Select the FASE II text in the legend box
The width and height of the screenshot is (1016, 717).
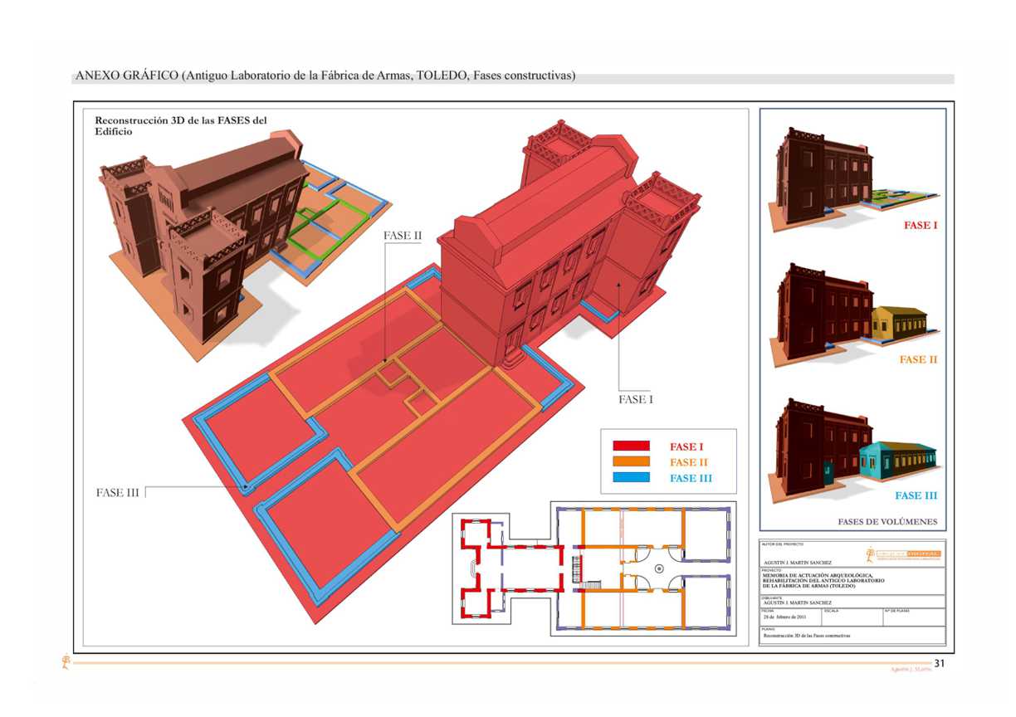(x=689, y=462)
